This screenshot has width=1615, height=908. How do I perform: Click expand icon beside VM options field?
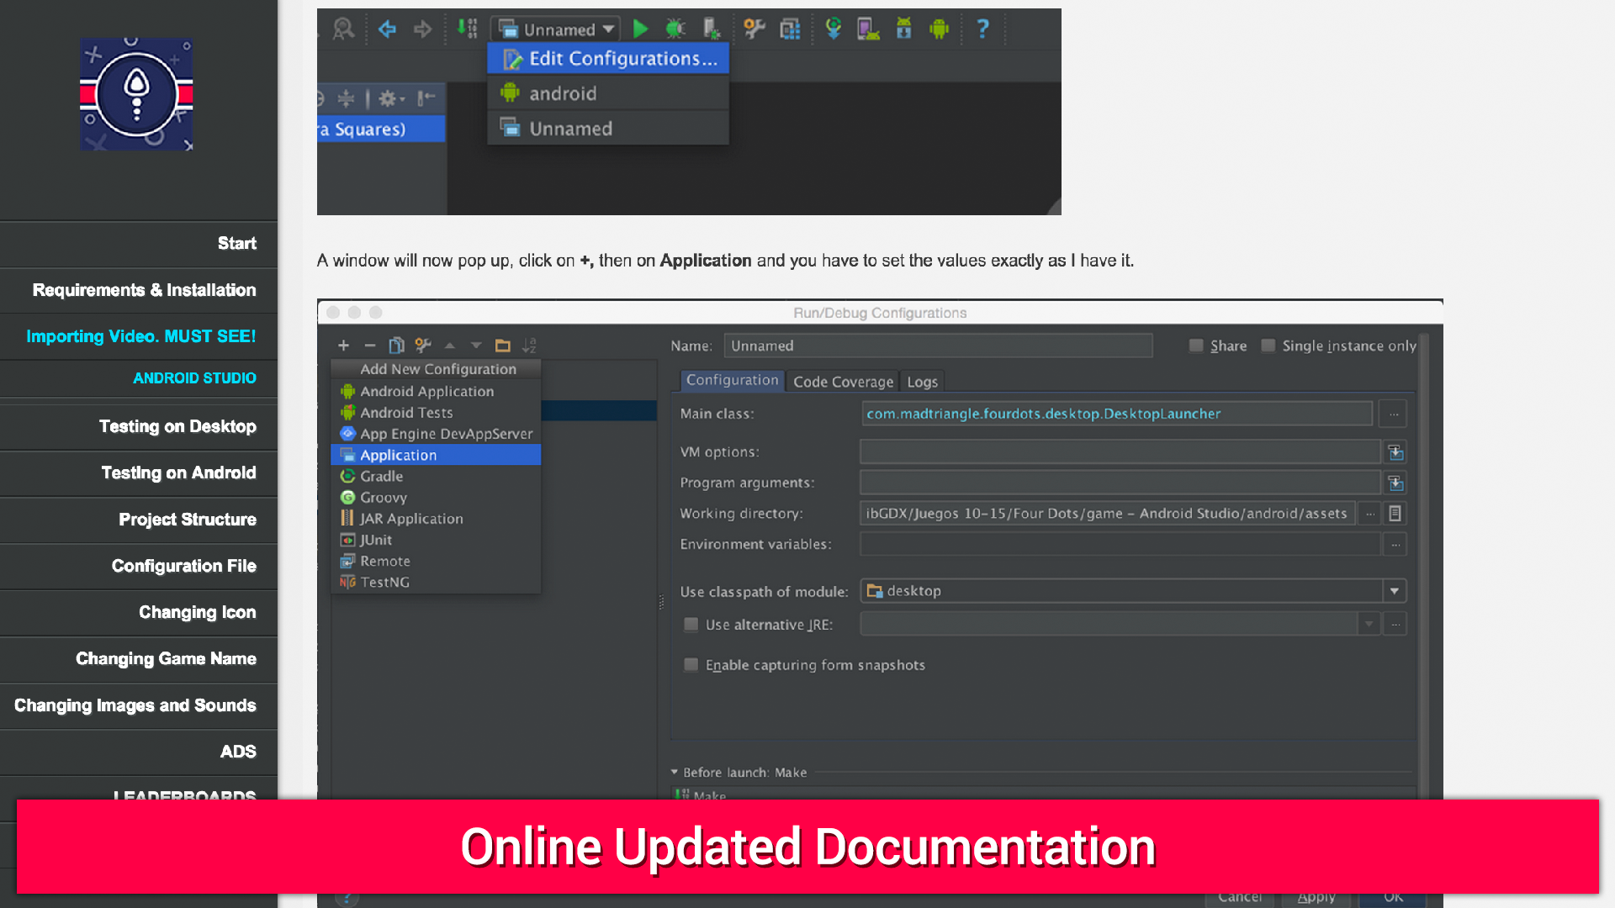tap(1395, 452)
